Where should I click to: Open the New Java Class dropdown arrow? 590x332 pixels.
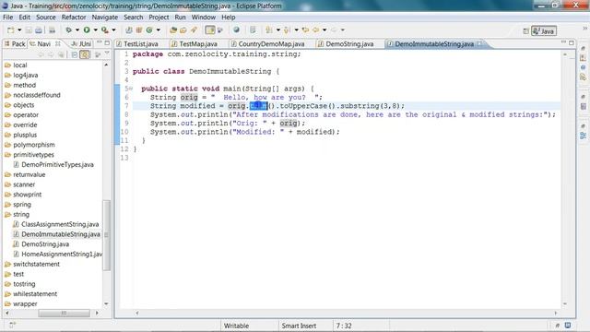point(158,30)
